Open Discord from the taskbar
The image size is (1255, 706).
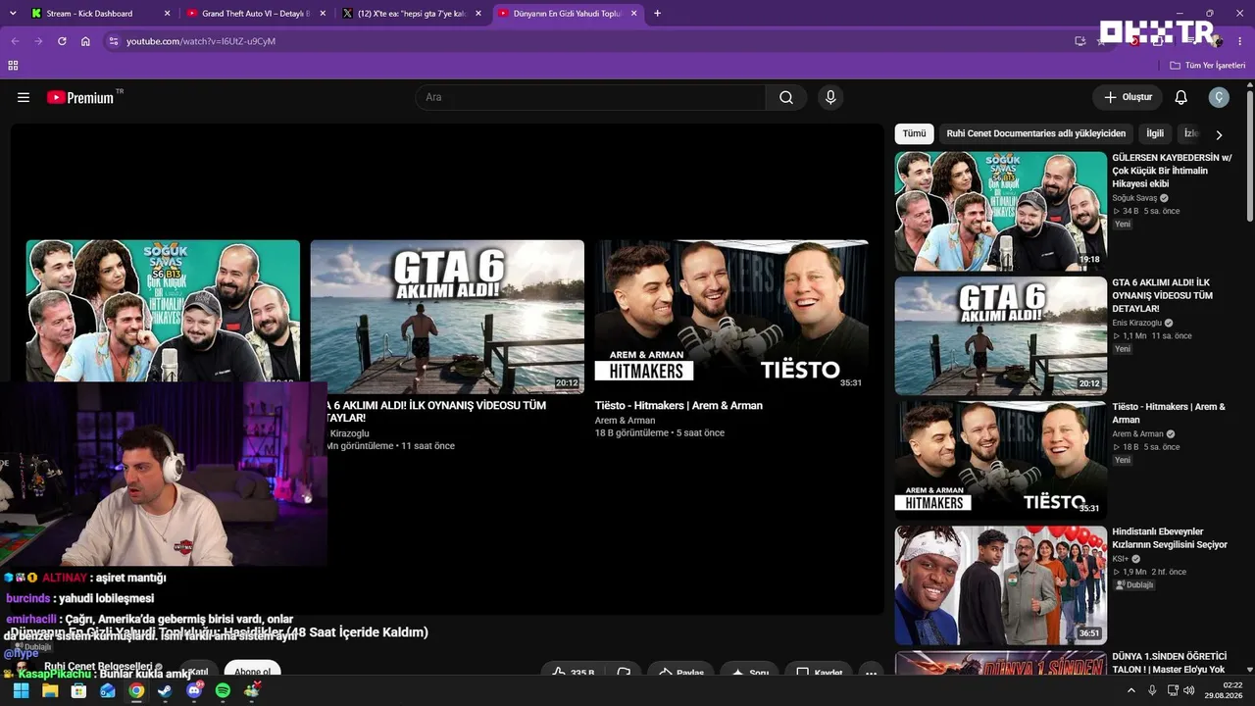point(194,691)
